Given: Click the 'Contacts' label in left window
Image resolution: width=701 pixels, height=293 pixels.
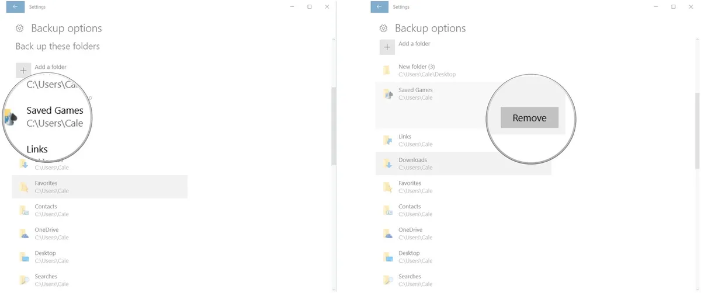Looking at the screenshot, I should (46, 207).
